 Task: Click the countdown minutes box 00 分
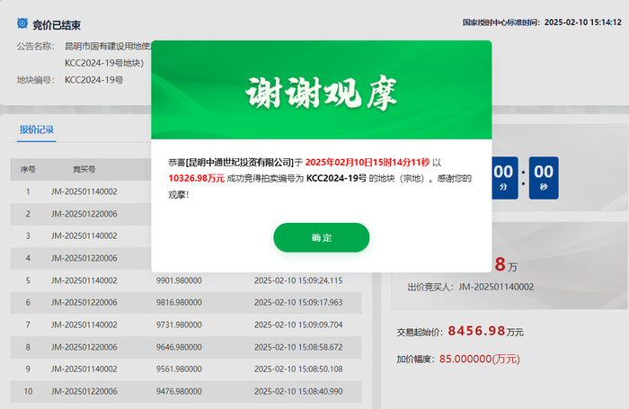(x=505, y=178)
